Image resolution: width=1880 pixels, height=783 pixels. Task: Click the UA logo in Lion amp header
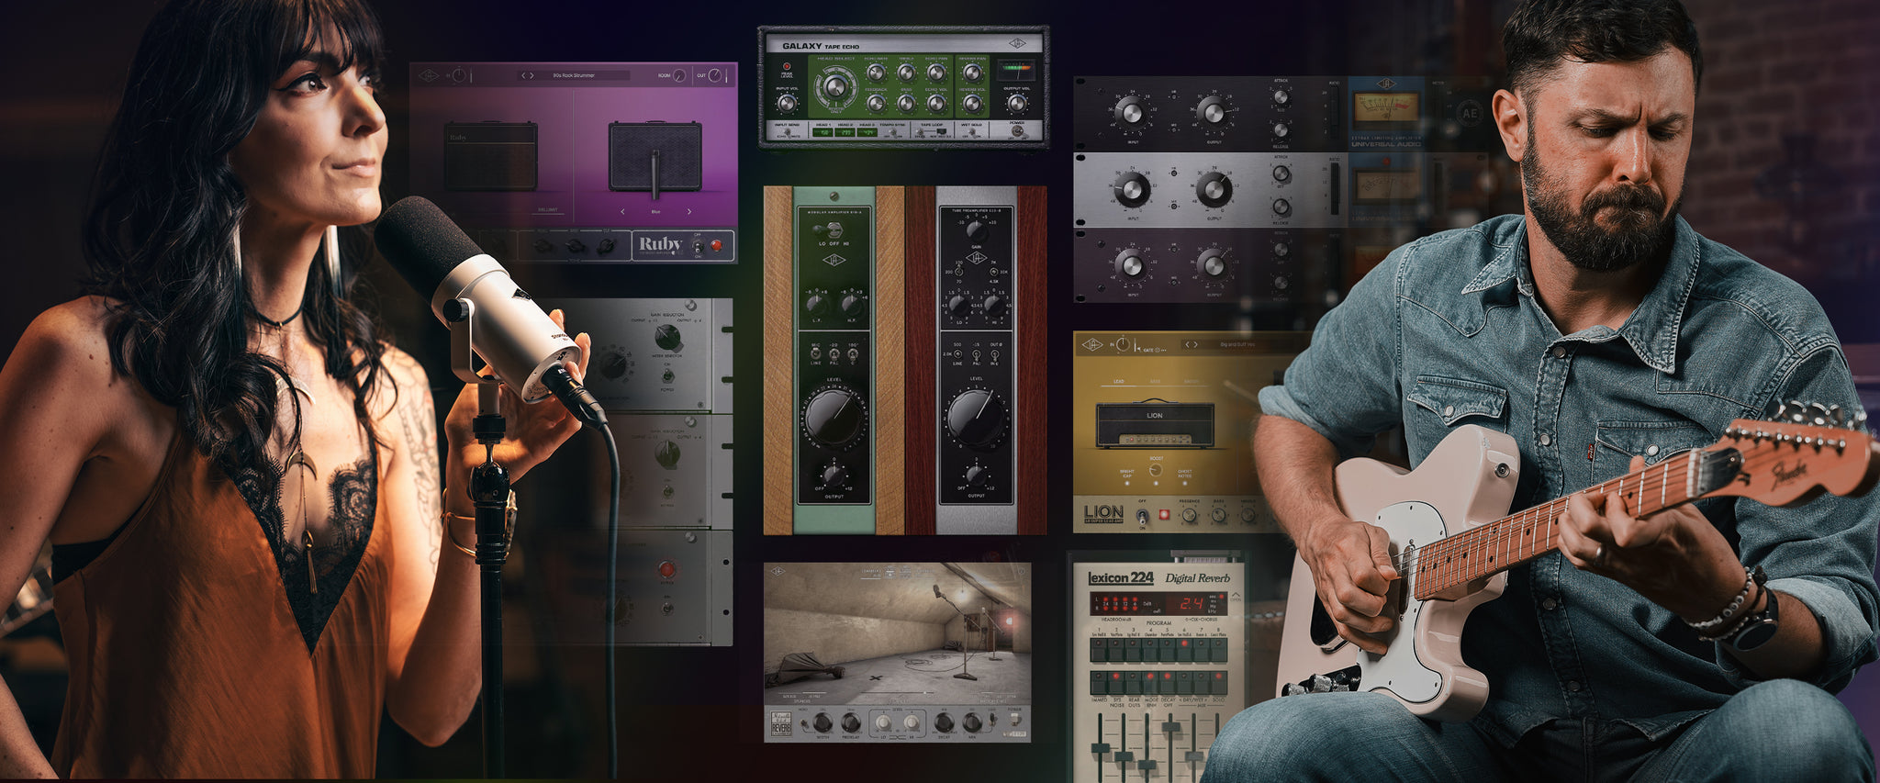coord(1092,345)
